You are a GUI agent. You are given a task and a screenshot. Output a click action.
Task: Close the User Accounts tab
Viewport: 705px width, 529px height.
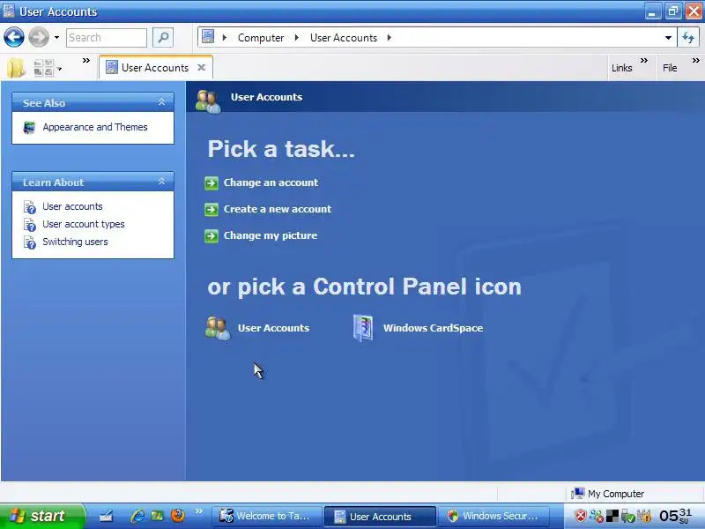[202, 68]
